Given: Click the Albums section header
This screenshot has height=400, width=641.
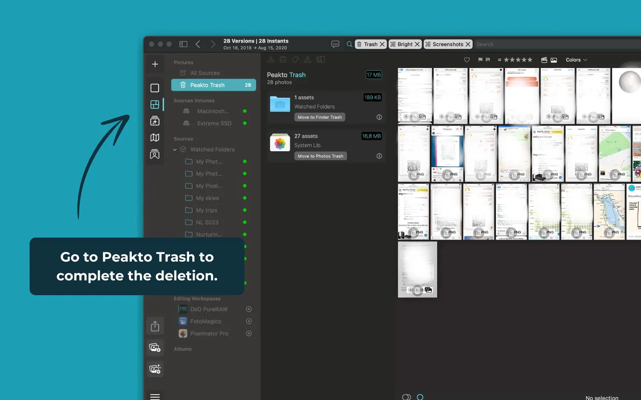Looking at the screenshot, I should click(183, 349).
